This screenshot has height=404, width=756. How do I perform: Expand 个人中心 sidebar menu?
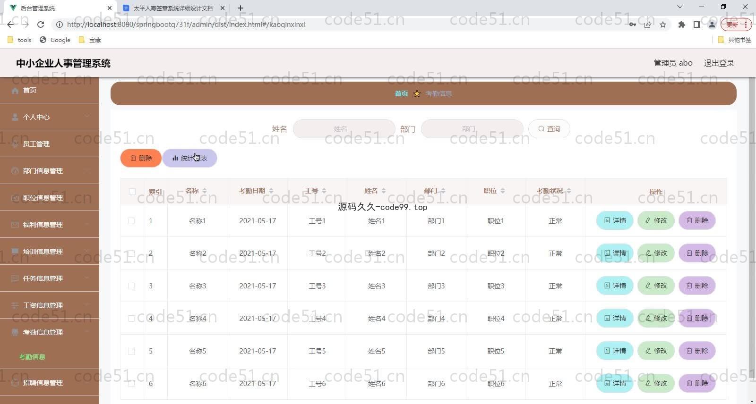[50, 117]
